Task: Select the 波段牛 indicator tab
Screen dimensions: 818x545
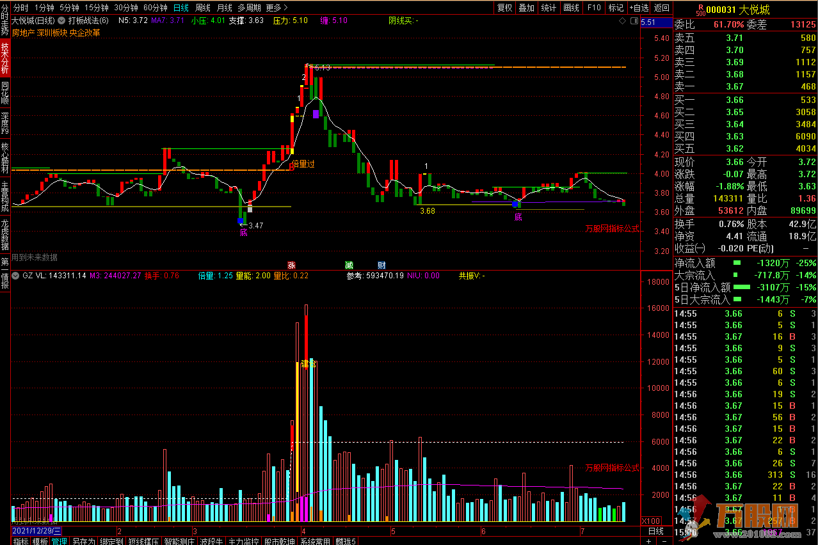Action: [212, 541]
